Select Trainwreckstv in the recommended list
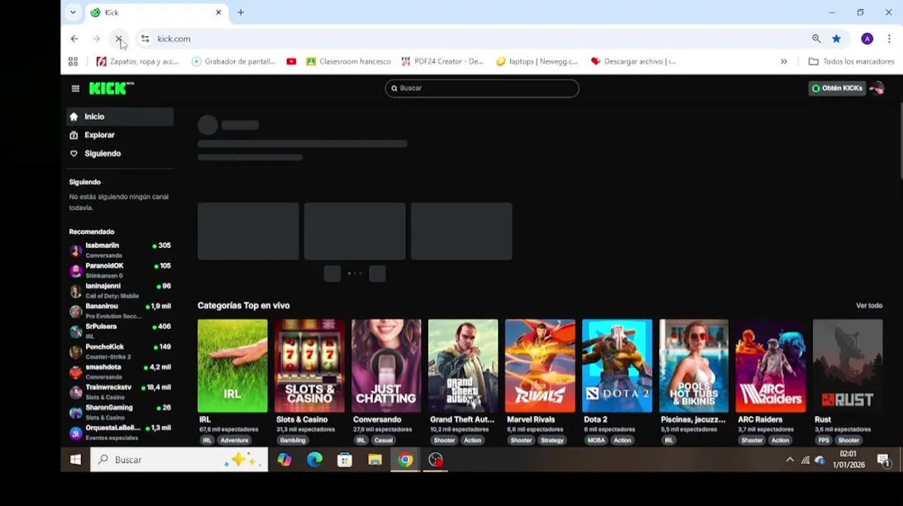Screen dimensions: 903x506 (x=120, y=392)
